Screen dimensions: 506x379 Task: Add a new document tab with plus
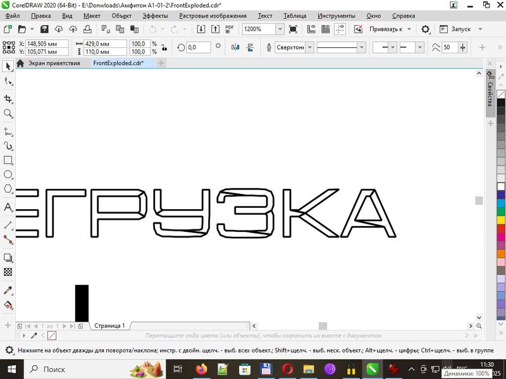[x=161, y=63]
